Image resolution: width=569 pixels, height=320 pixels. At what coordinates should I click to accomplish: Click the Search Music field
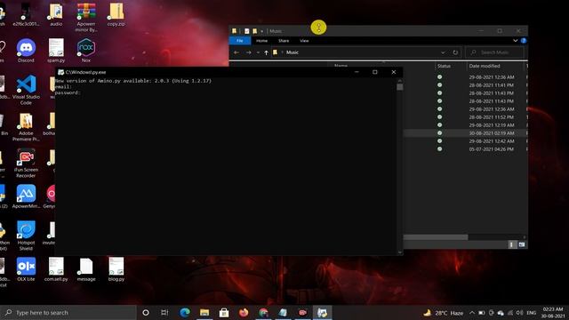(x=495, y=52)
